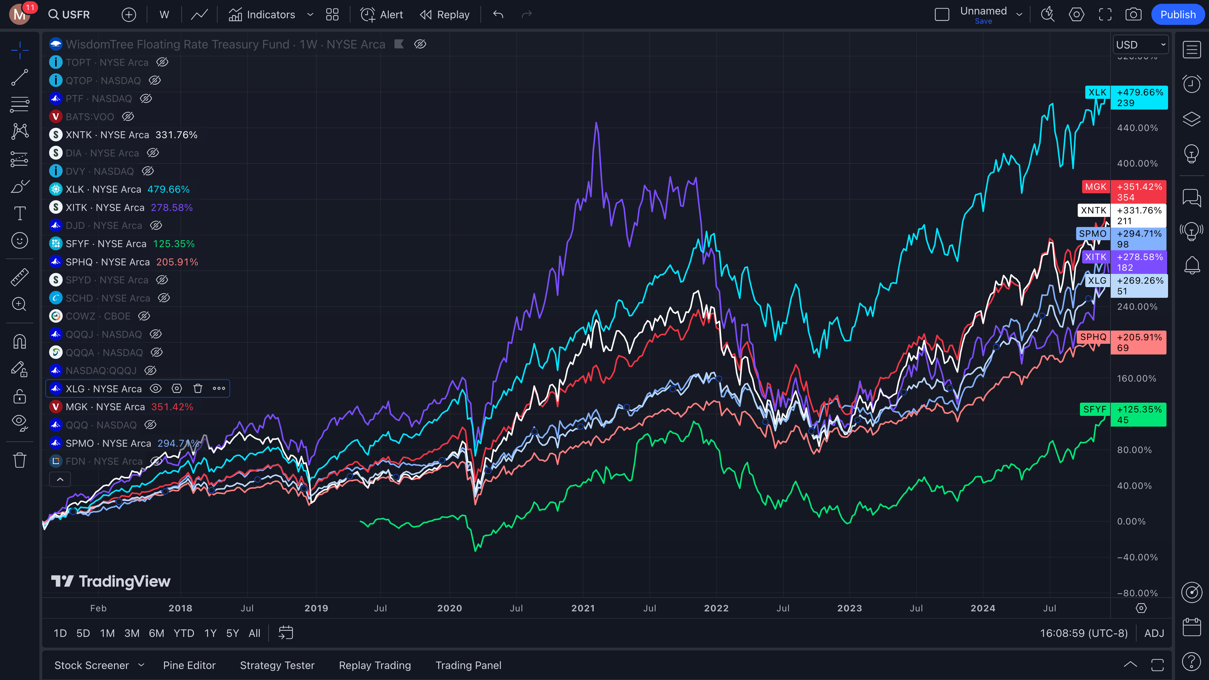Expand the indicator templates dropdown arrow
The image size is (1209, 680).
click(x=310, y=14)
